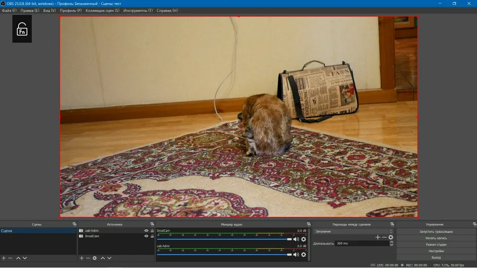Remove the selected scene with minus icon
Viewport: 477px width, 268px height.
tap(10, 258)
